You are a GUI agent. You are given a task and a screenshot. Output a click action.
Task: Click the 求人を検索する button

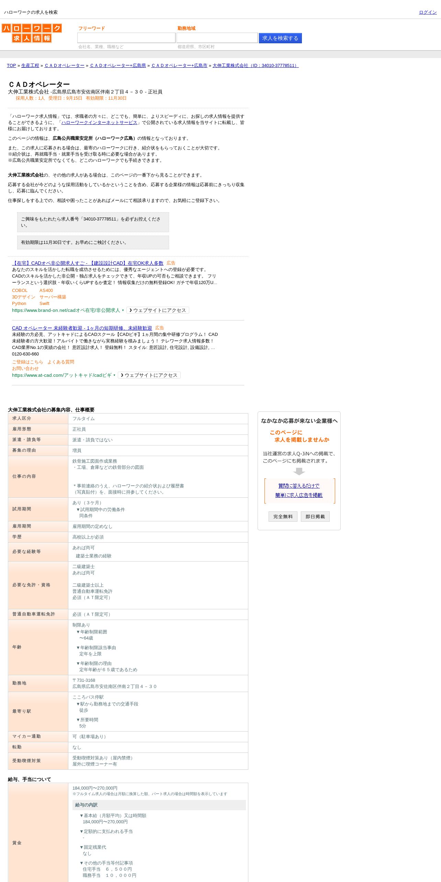point(280,38)
